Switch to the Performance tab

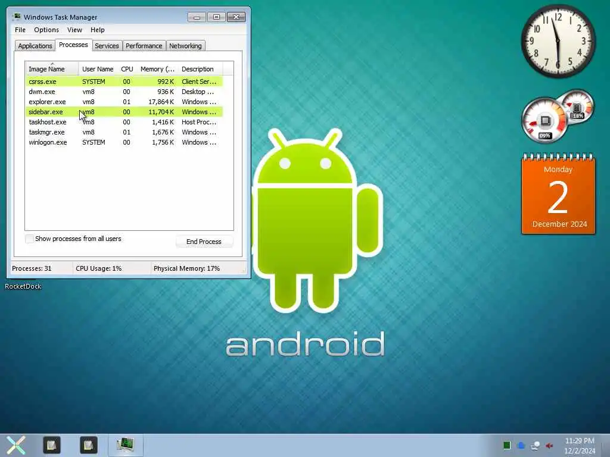[144, 46]
